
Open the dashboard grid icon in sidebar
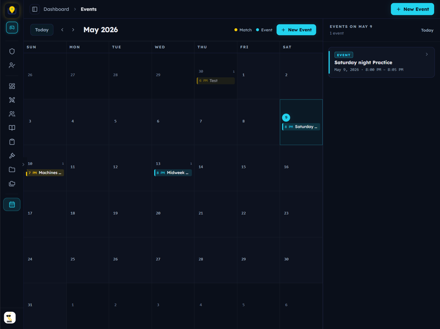coord(12,86)
